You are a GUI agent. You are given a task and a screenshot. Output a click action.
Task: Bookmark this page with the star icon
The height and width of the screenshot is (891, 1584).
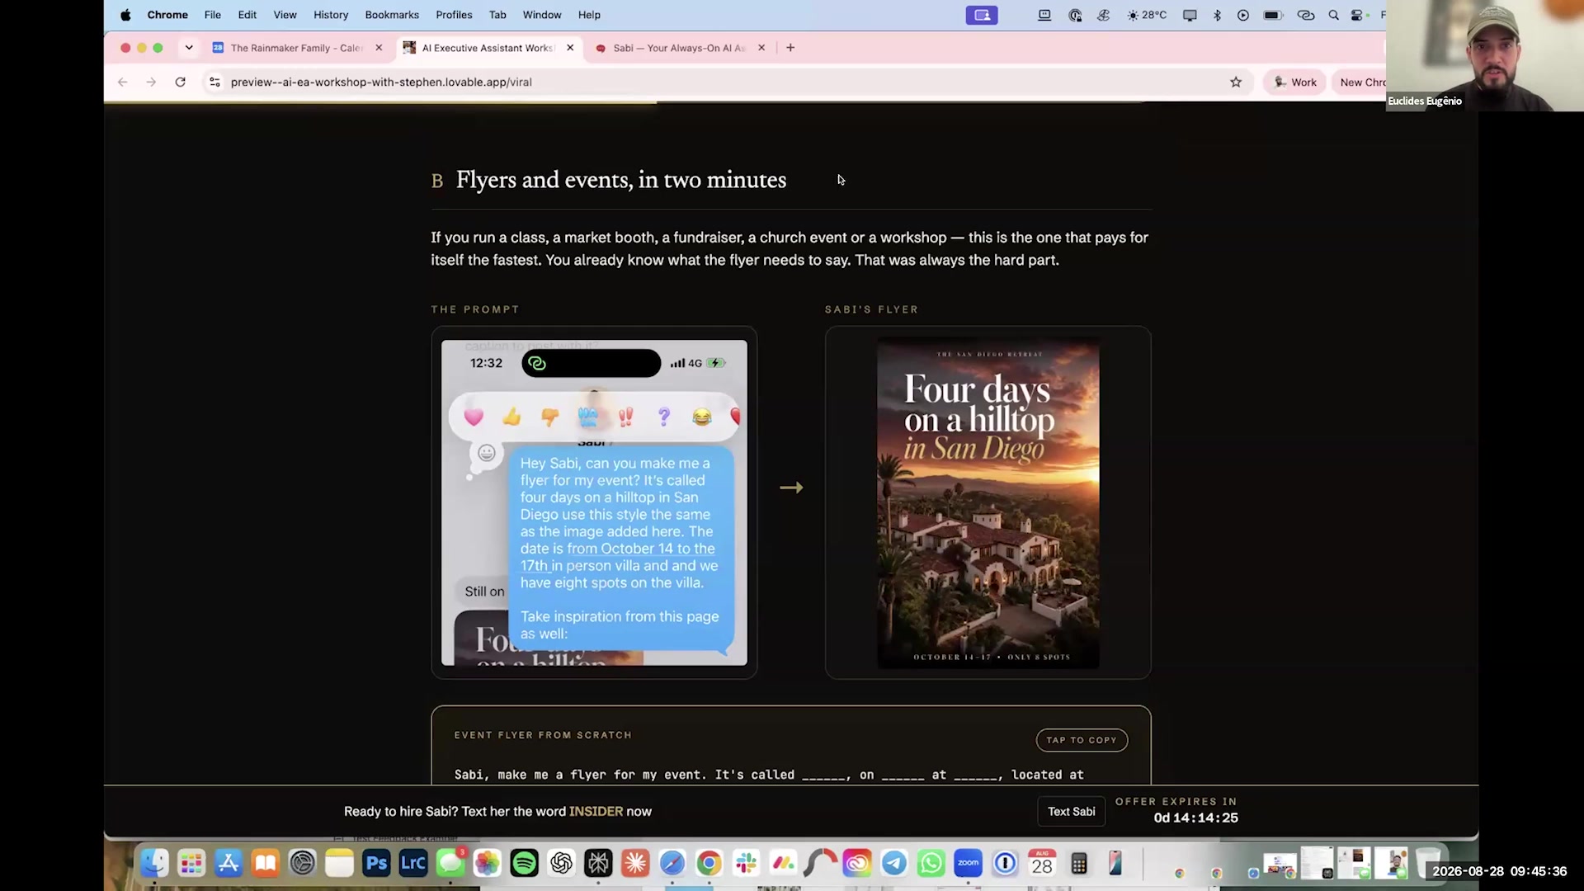[1236, 82]
